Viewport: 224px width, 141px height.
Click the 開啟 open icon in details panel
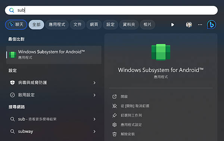coord(115,97)
